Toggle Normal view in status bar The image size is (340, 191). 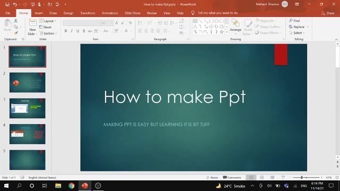pyautogui.click(x=251, y=178)
